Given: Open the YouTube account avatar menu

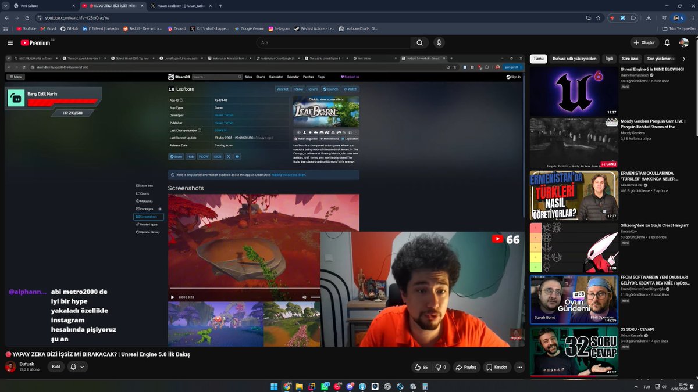Looking at the screenshot, I should [684, 42].
